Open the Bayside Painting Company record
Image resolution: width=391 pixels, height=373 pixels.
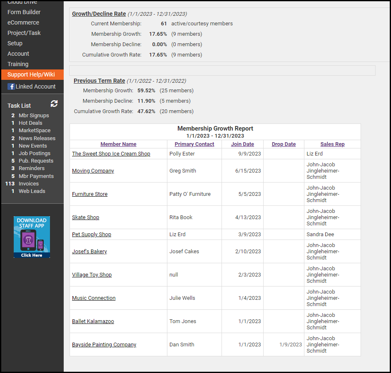[104, 345]
